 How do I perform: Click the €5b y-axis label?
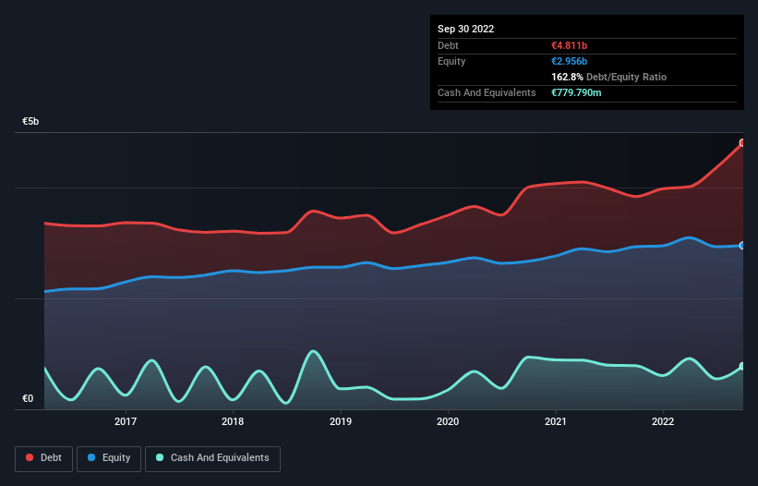click(x=30, y=121)
